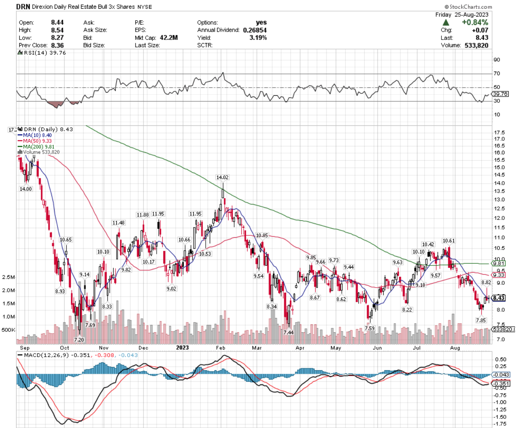
Task: Select the Annual Dividend value 0.26854
Action: [x=255, y=30]
